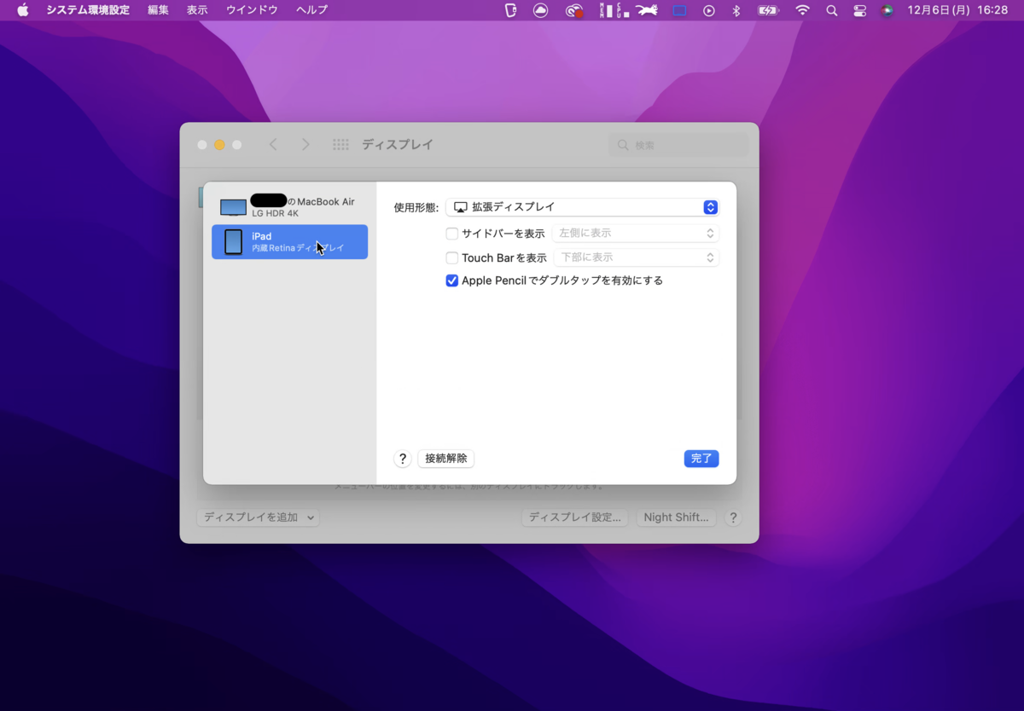Screen dimensions: 1024x711
Task: Open the 左側に表示 dropdown
Action: pos(636,233)
